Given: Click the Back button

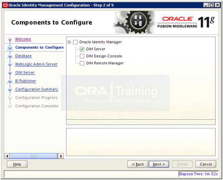Looking at the screenshot, I should [138, 164].
